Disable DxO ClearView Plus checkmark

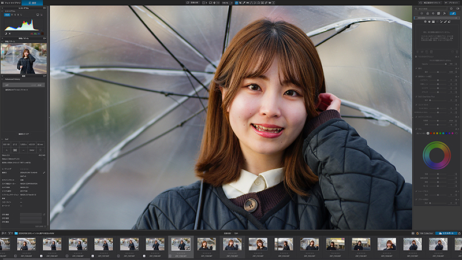click(416, 96)
